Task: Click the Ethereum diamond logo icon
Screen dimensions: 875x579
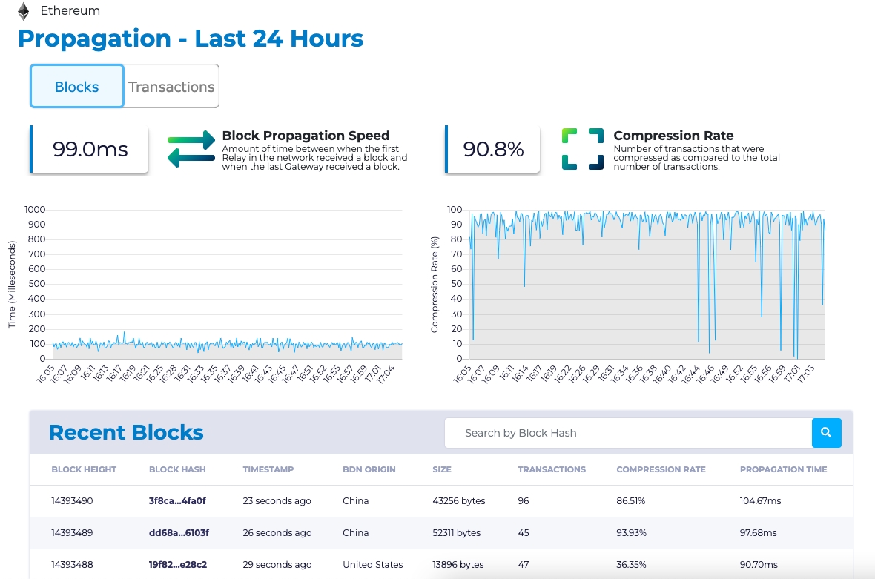Action: (x=24, y=11)
